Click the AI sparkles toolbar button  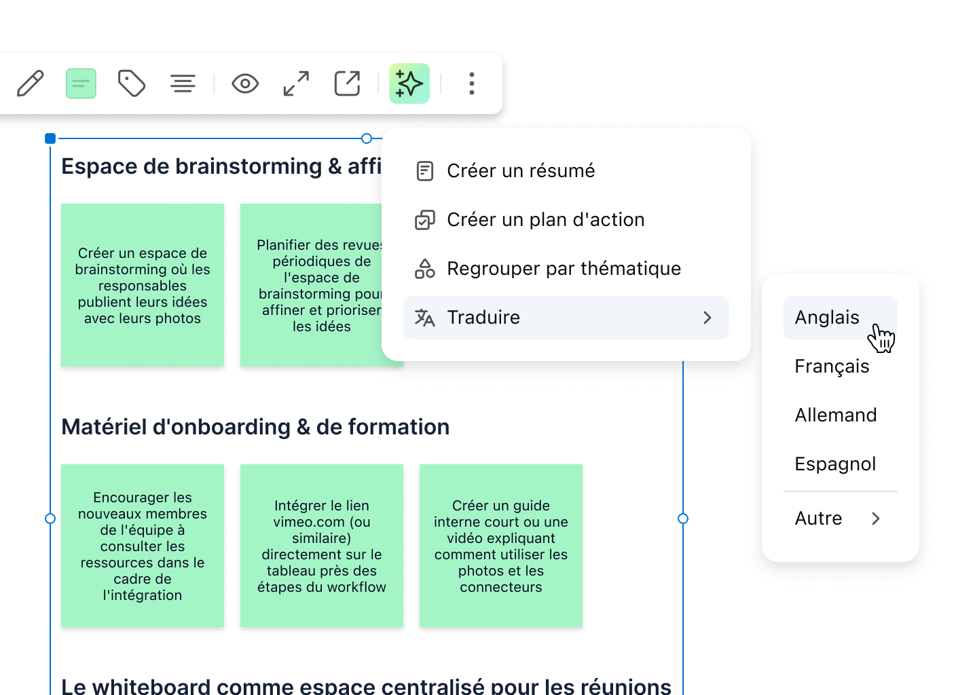pyautogui.click(x=409, y=83)
